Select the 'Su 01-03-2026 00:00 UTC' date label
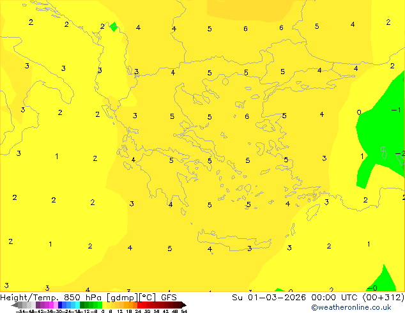The width and height of the screenshot is (405, 313). click(295, 298)
